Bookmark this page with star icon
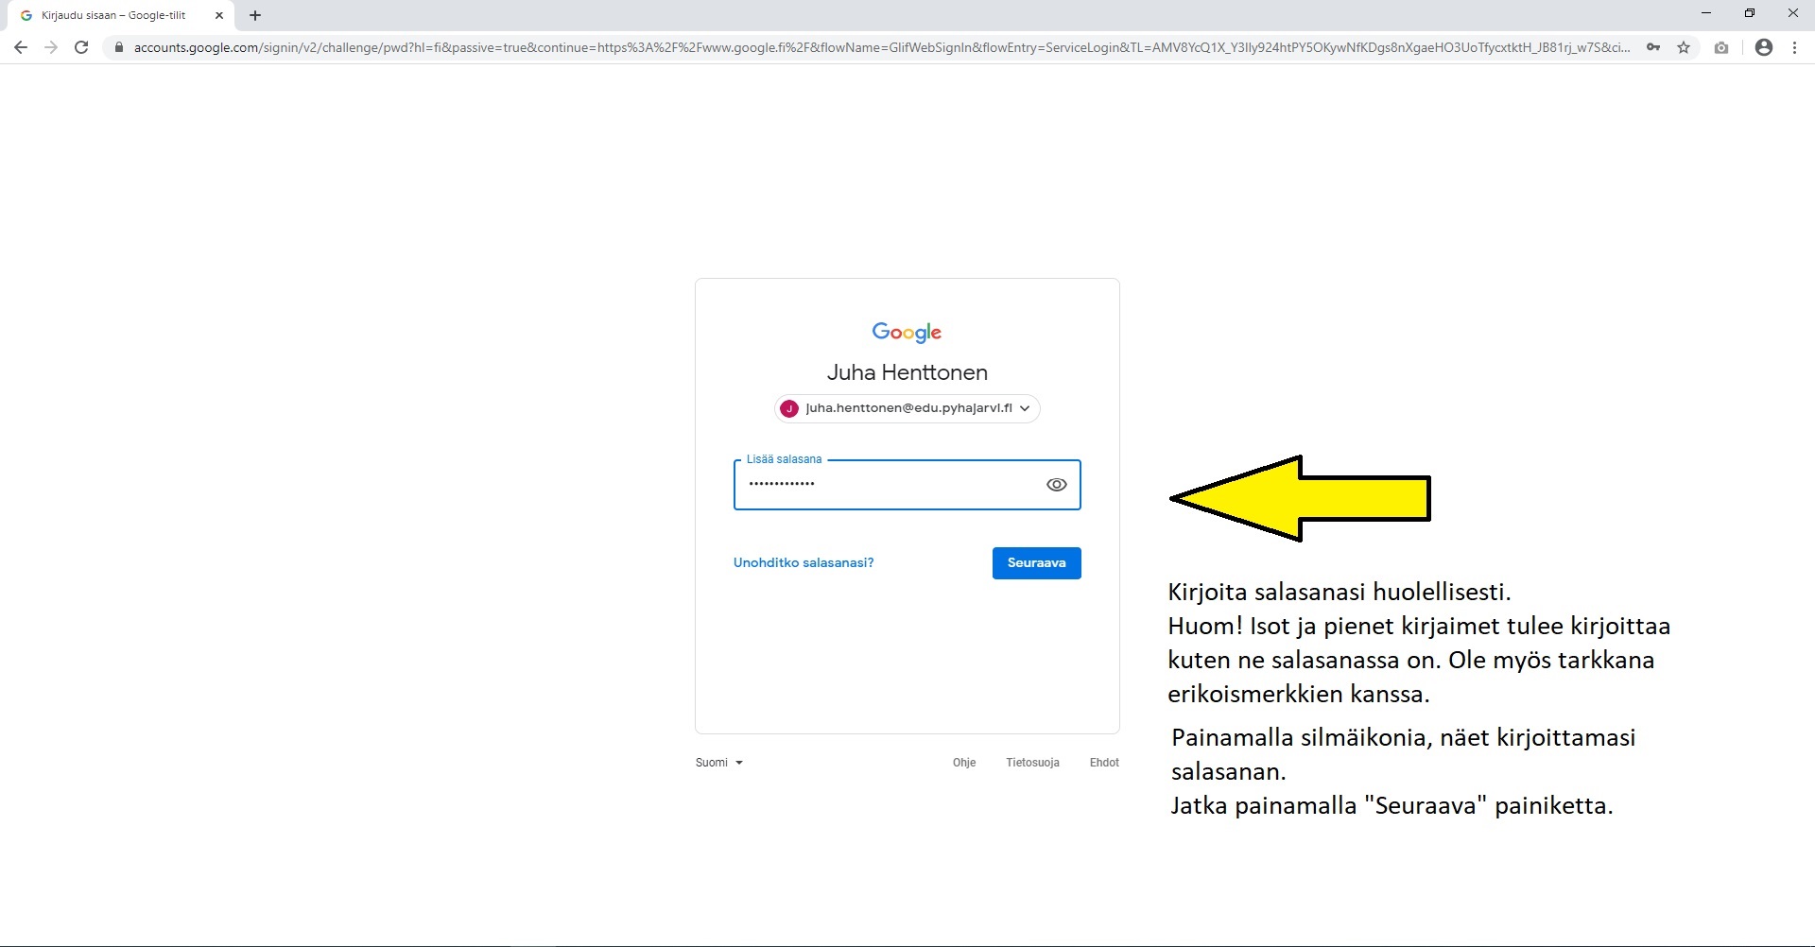Viewport: 1815px width, 947px height. 1684,47
